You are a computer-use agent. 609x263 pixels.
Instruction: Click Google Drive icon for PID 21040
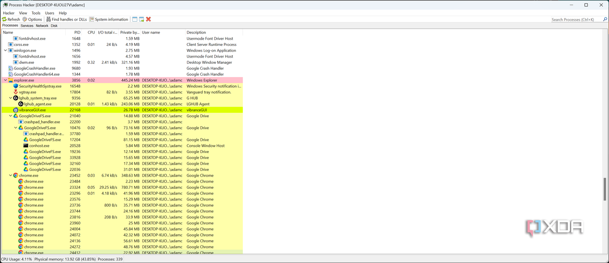pos(16,116)
